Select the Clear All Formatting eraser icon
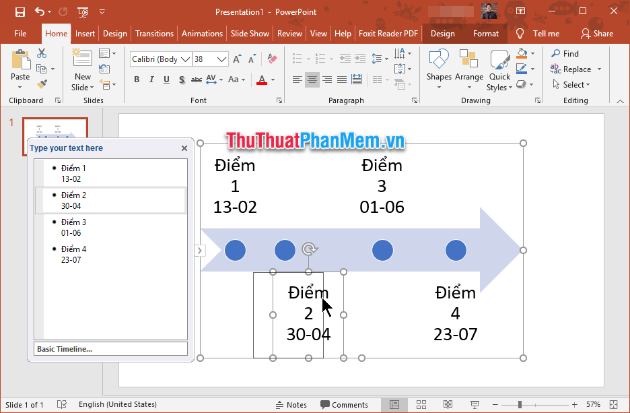Image resolution: width=630 pixels, height=413 pixels. point(271,59)
